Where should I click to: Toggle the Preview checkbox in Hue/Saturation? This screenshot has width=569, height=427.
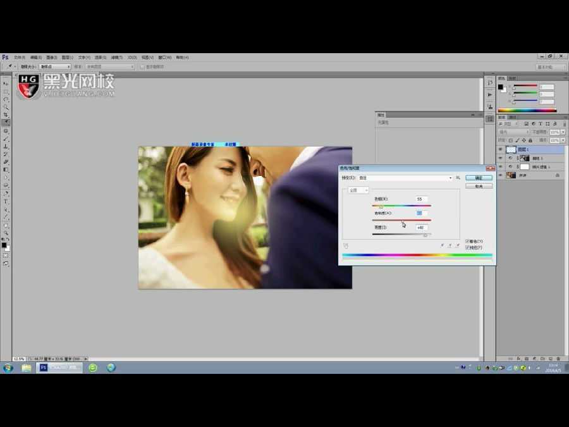click(467, 247)
